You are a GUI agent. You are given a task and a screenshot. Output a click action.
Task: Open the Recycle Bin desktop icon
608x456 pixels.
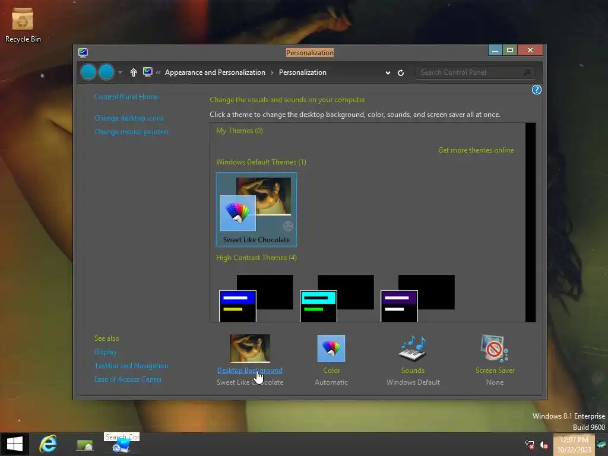23,26
